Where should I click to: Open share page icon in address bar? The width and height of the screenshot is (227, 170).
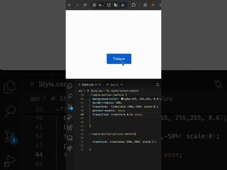click(x=109, y=5)
